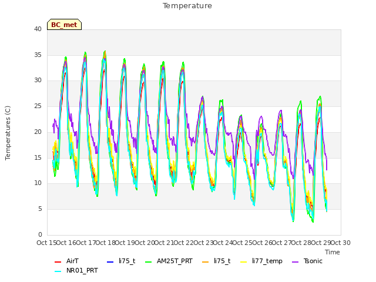Toggle the NR01_PRT series legend label
This screenshot has width=376, height=282.
[82, 270]
